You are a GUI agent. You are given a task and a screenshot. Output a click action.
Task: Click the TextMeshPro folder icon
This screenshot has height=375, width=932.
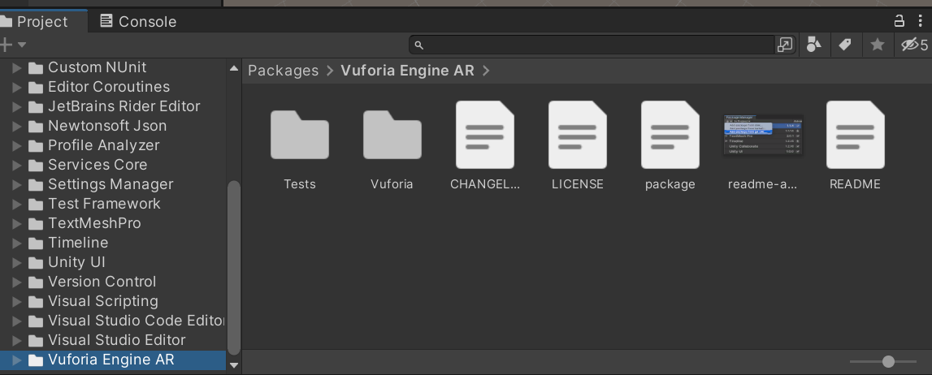coord(36,224)
